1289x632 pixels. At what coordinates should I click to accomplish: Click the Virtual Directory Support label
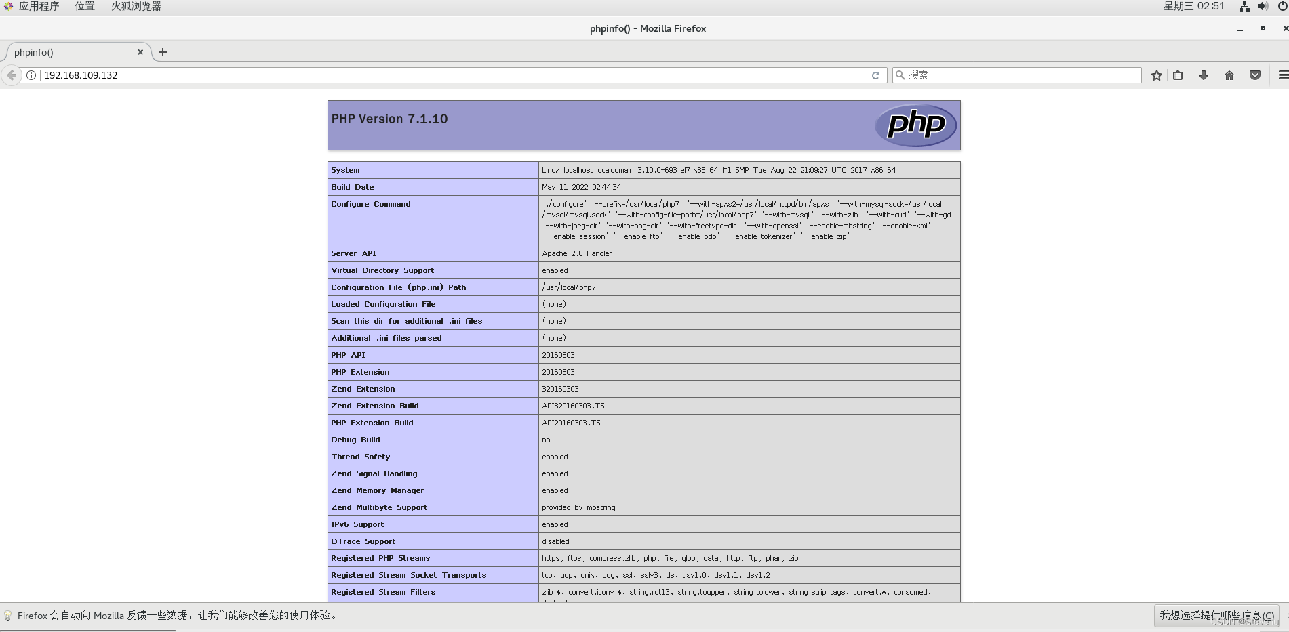tap(382, 270)
